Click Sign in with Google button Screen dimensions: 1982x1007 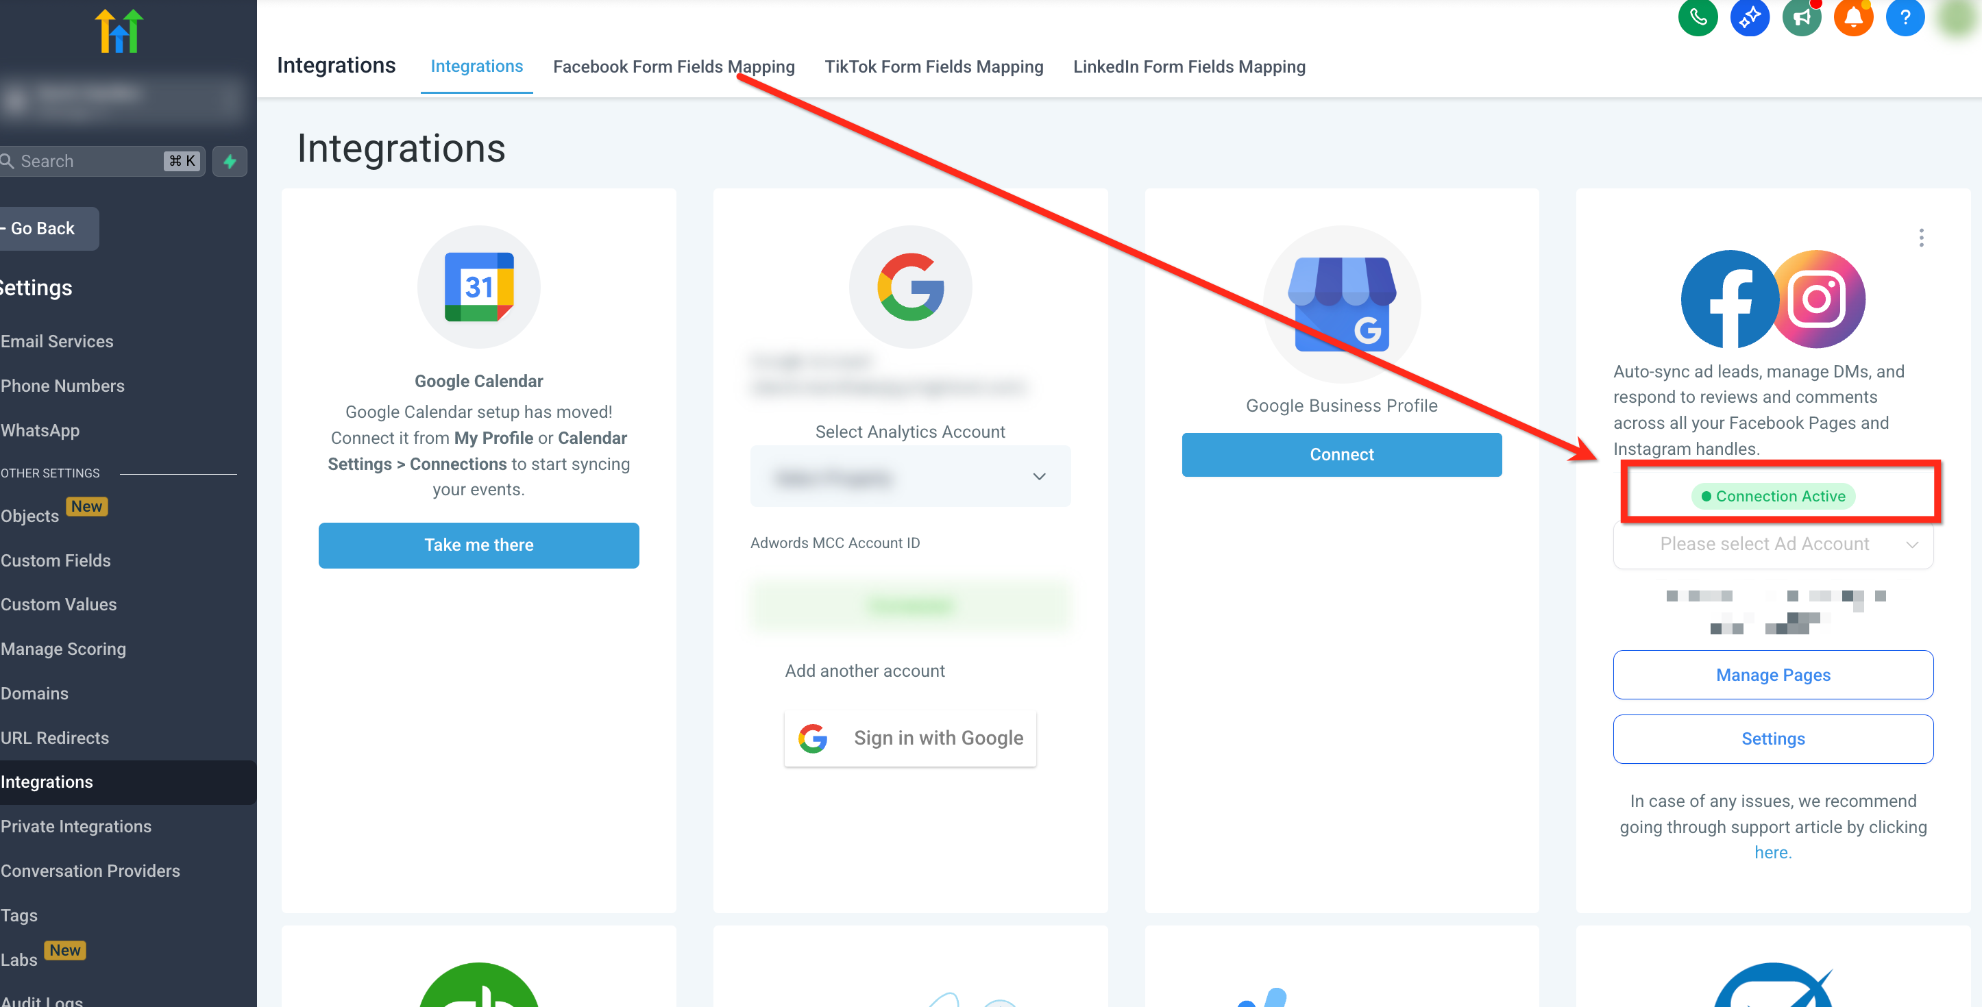pyautogui.click(x=909, y=738)
